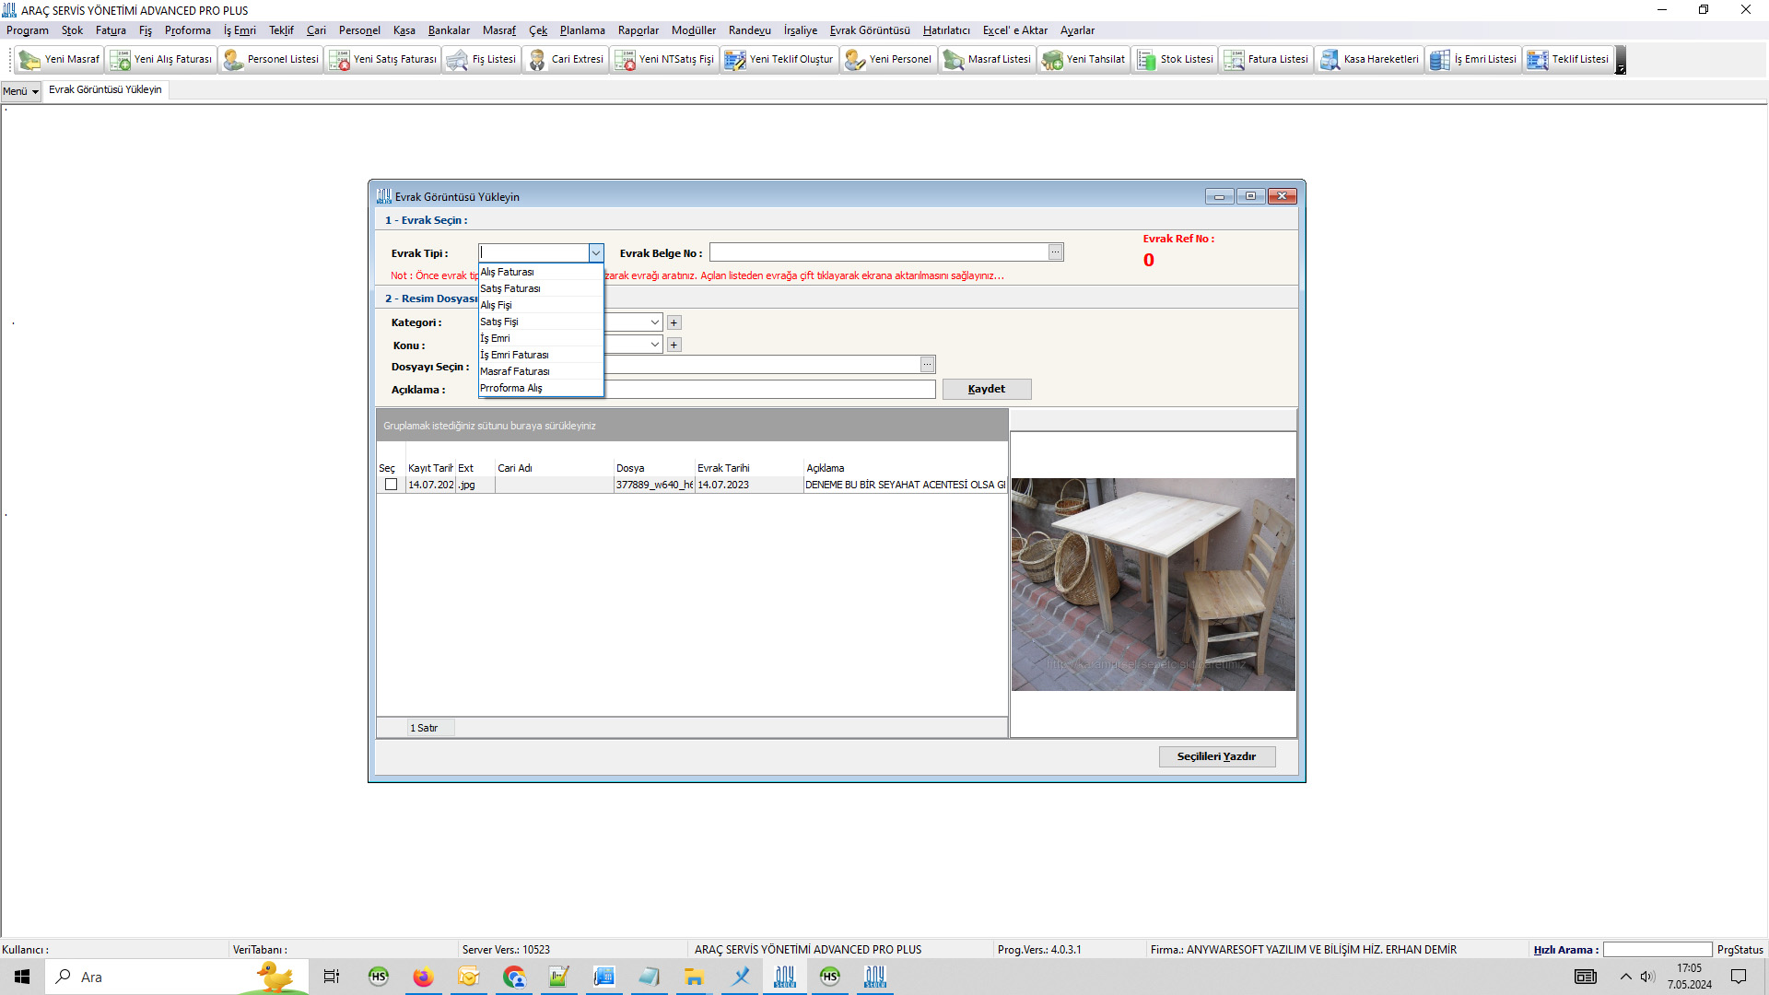
Task: Pick İş Emri from dropdown list
Action: pos(541,338)
